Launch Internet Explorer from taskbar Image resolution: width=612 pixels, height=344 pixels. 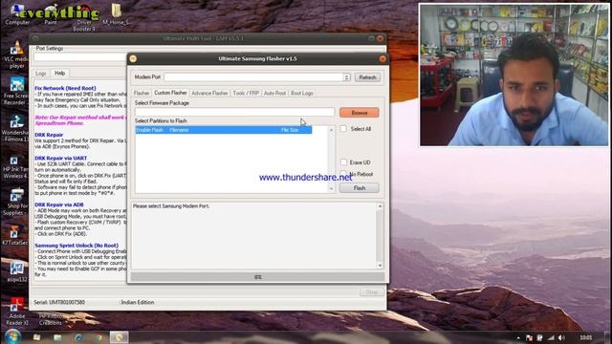78,337
